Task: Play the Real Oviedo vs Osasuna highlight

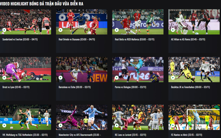Action: (x=60, y=30)
